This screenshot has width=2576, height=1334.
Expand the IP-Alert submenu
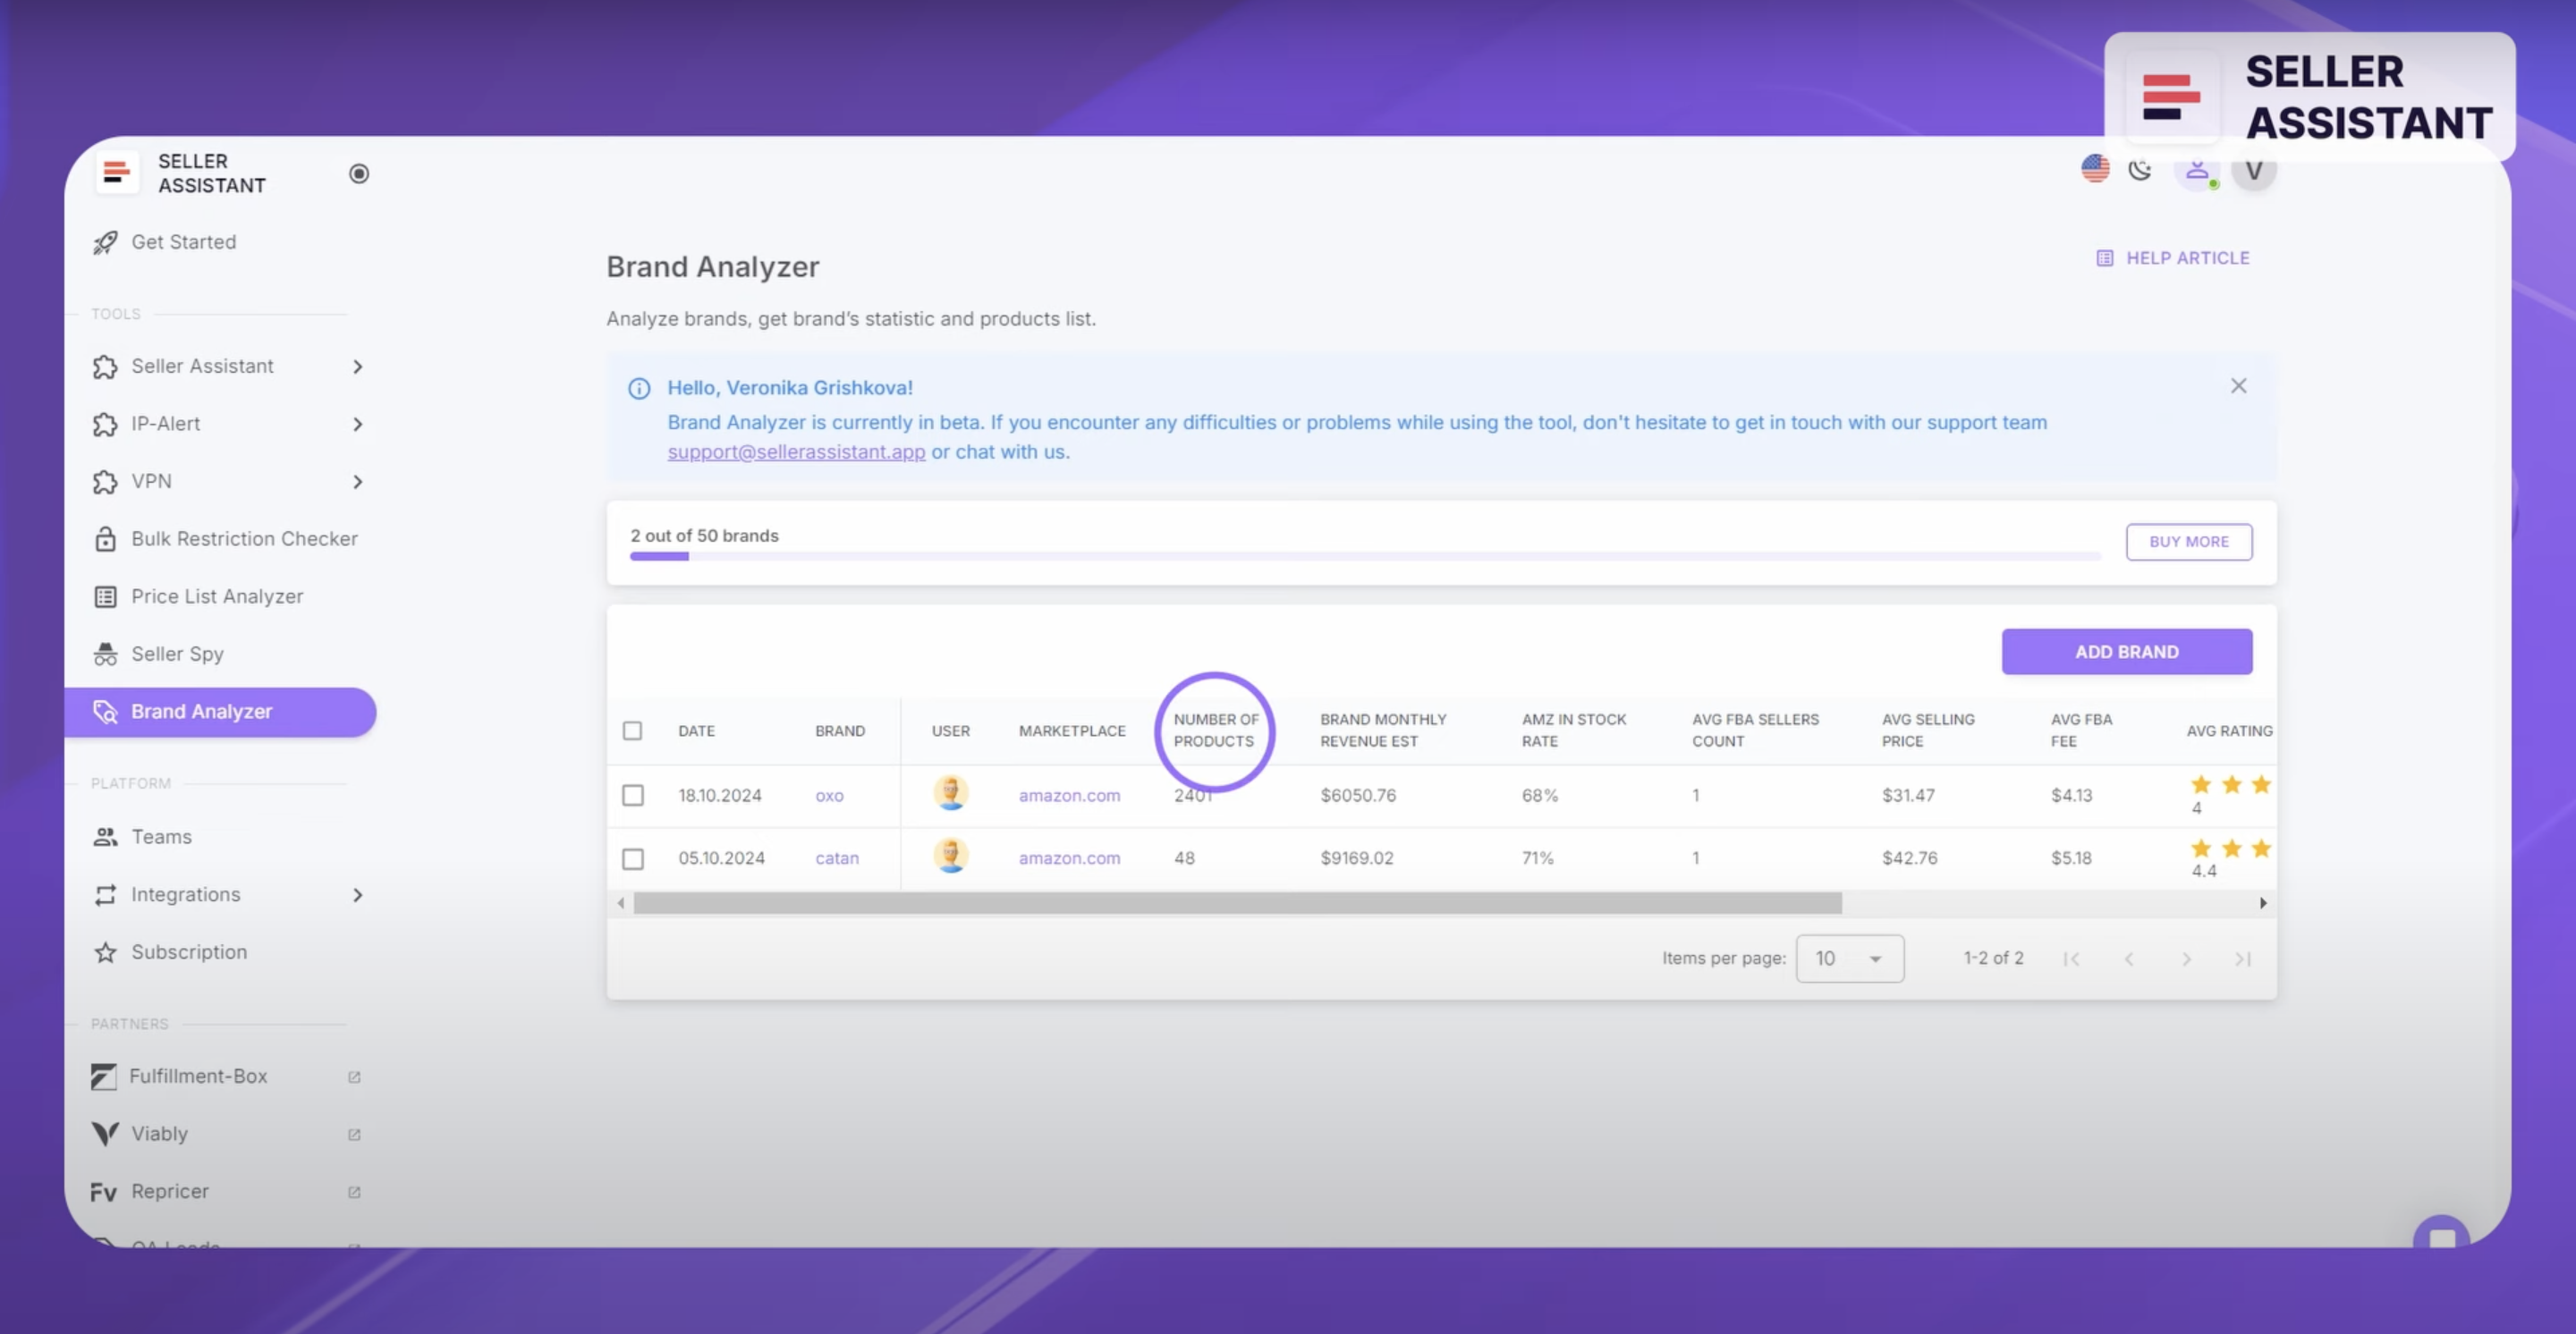point(357,424)
